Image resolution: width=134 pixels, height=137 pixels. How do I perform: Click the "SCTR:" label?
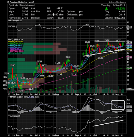[70, 18]
